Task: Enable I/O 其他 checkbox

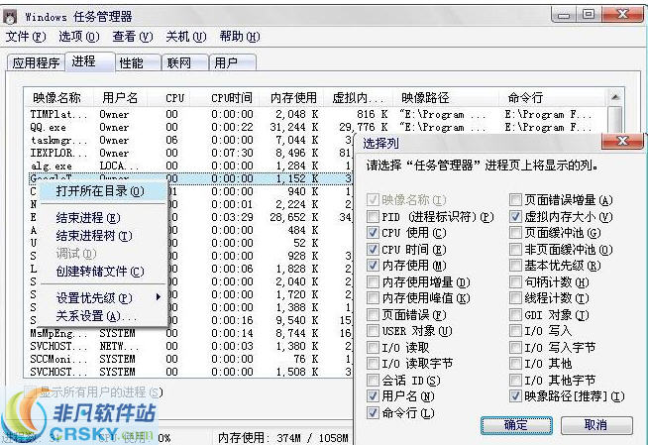Action: tap(515, 364)
